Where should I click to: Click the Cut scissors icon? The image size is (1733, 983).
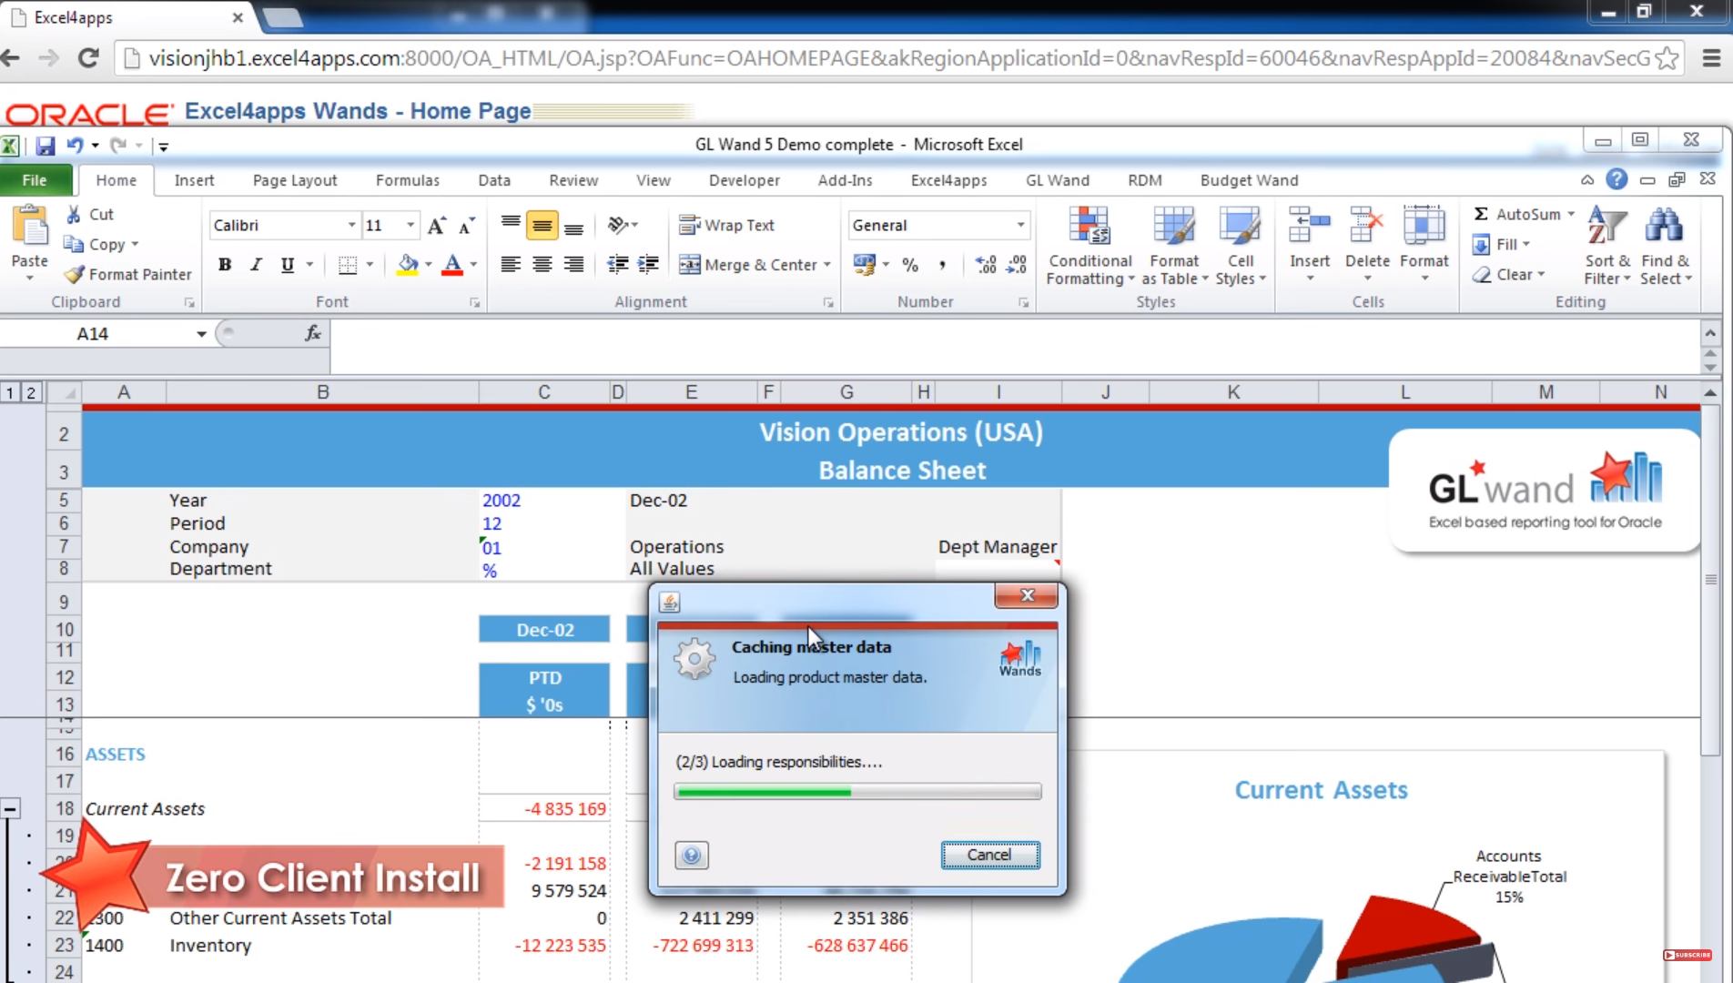(74, 214)
